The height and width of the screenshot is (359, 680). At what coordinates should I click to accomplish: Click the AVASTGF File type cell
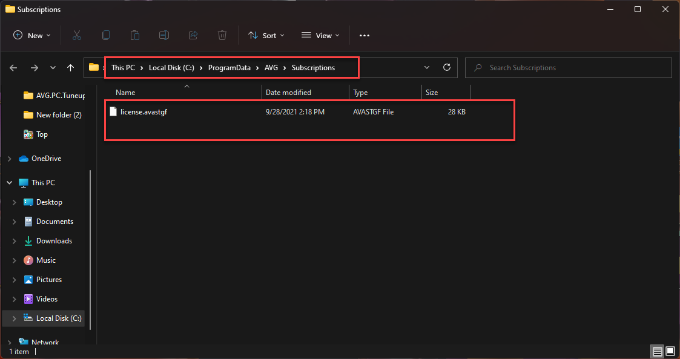[x=374, y=112]
